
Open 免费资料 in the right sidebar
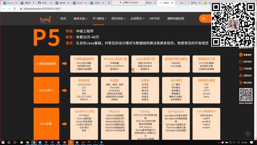pyautogui.click(x=245, y=55)
